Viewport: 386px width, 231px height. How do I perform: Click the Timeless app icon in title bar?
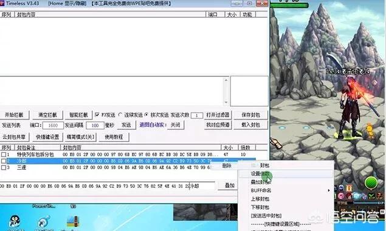tap(2, 3)
